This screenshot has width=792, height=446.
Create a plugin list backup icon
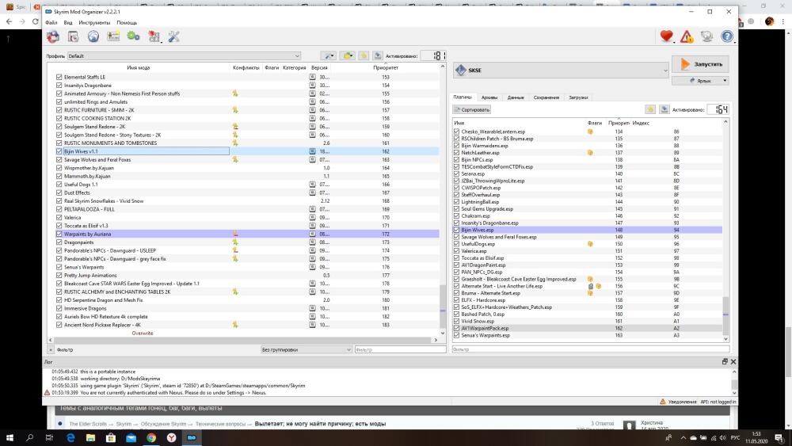click(x=664, y=109)
